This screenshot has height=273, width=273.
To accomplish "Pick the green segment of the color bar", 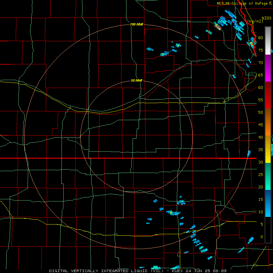I will pyautogui.click(x=268, y=176).
